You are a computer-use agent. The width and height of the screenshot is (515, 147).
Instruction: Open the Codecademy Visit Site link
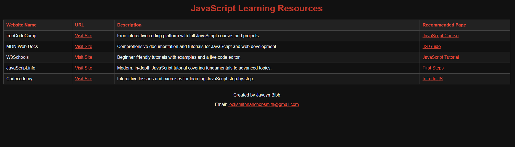84,79
